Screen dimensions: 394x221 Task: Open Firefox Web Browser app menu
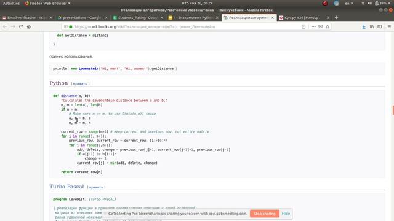coord(47,3)
